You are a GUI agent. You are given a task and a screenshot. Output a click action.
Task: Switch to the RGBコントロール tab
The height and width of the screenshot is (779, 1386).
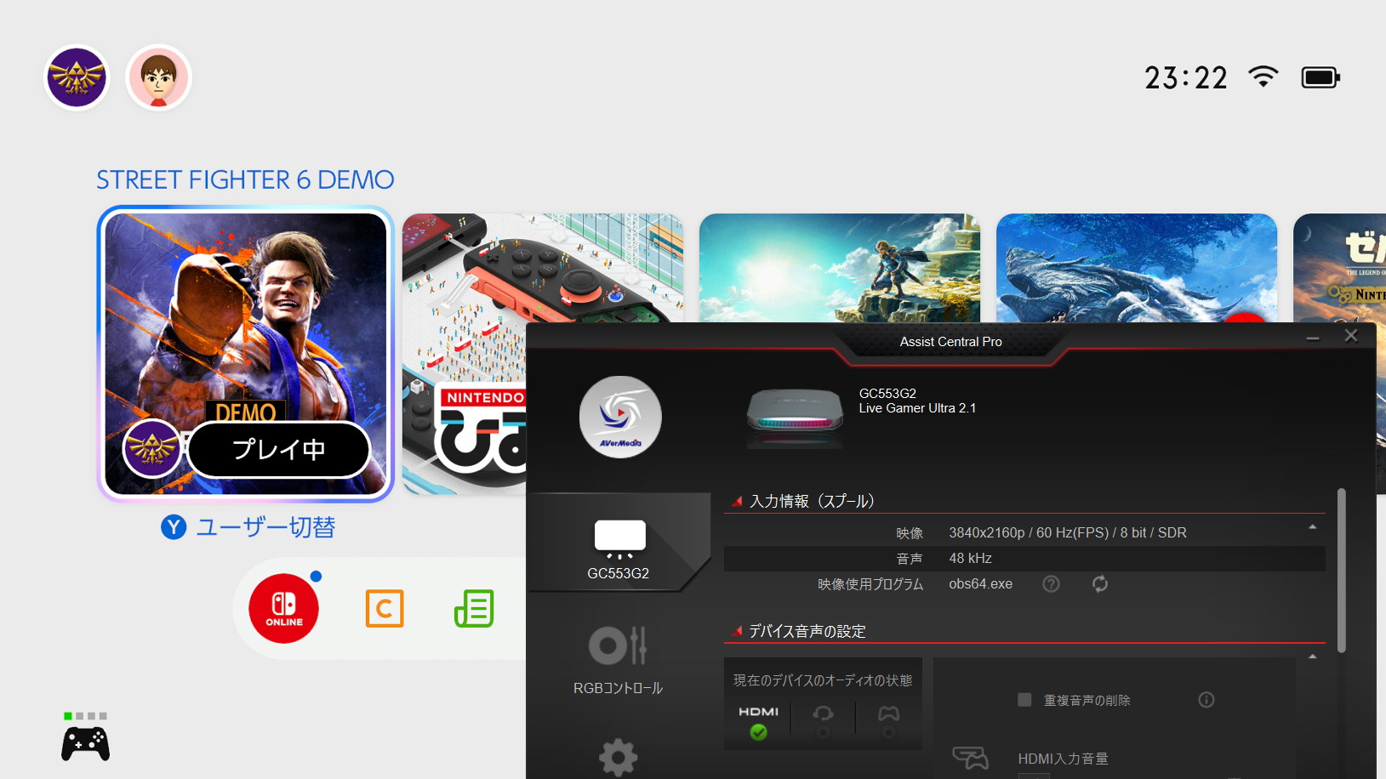[618, 661]
